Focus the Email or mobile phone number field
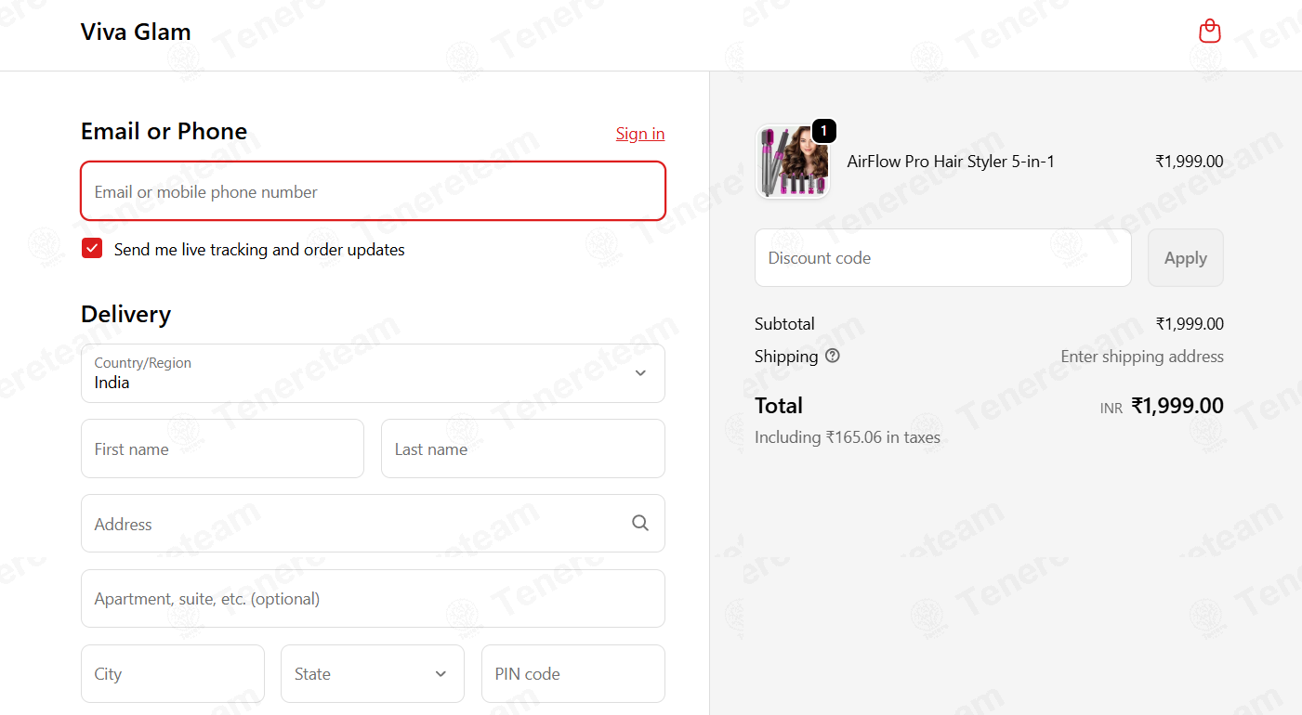 coord(373,191)
